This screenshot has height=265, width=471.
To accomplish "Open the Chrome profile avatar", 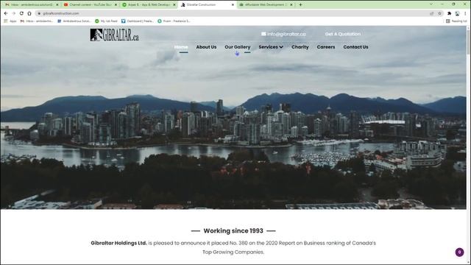I will pos(457,13).
